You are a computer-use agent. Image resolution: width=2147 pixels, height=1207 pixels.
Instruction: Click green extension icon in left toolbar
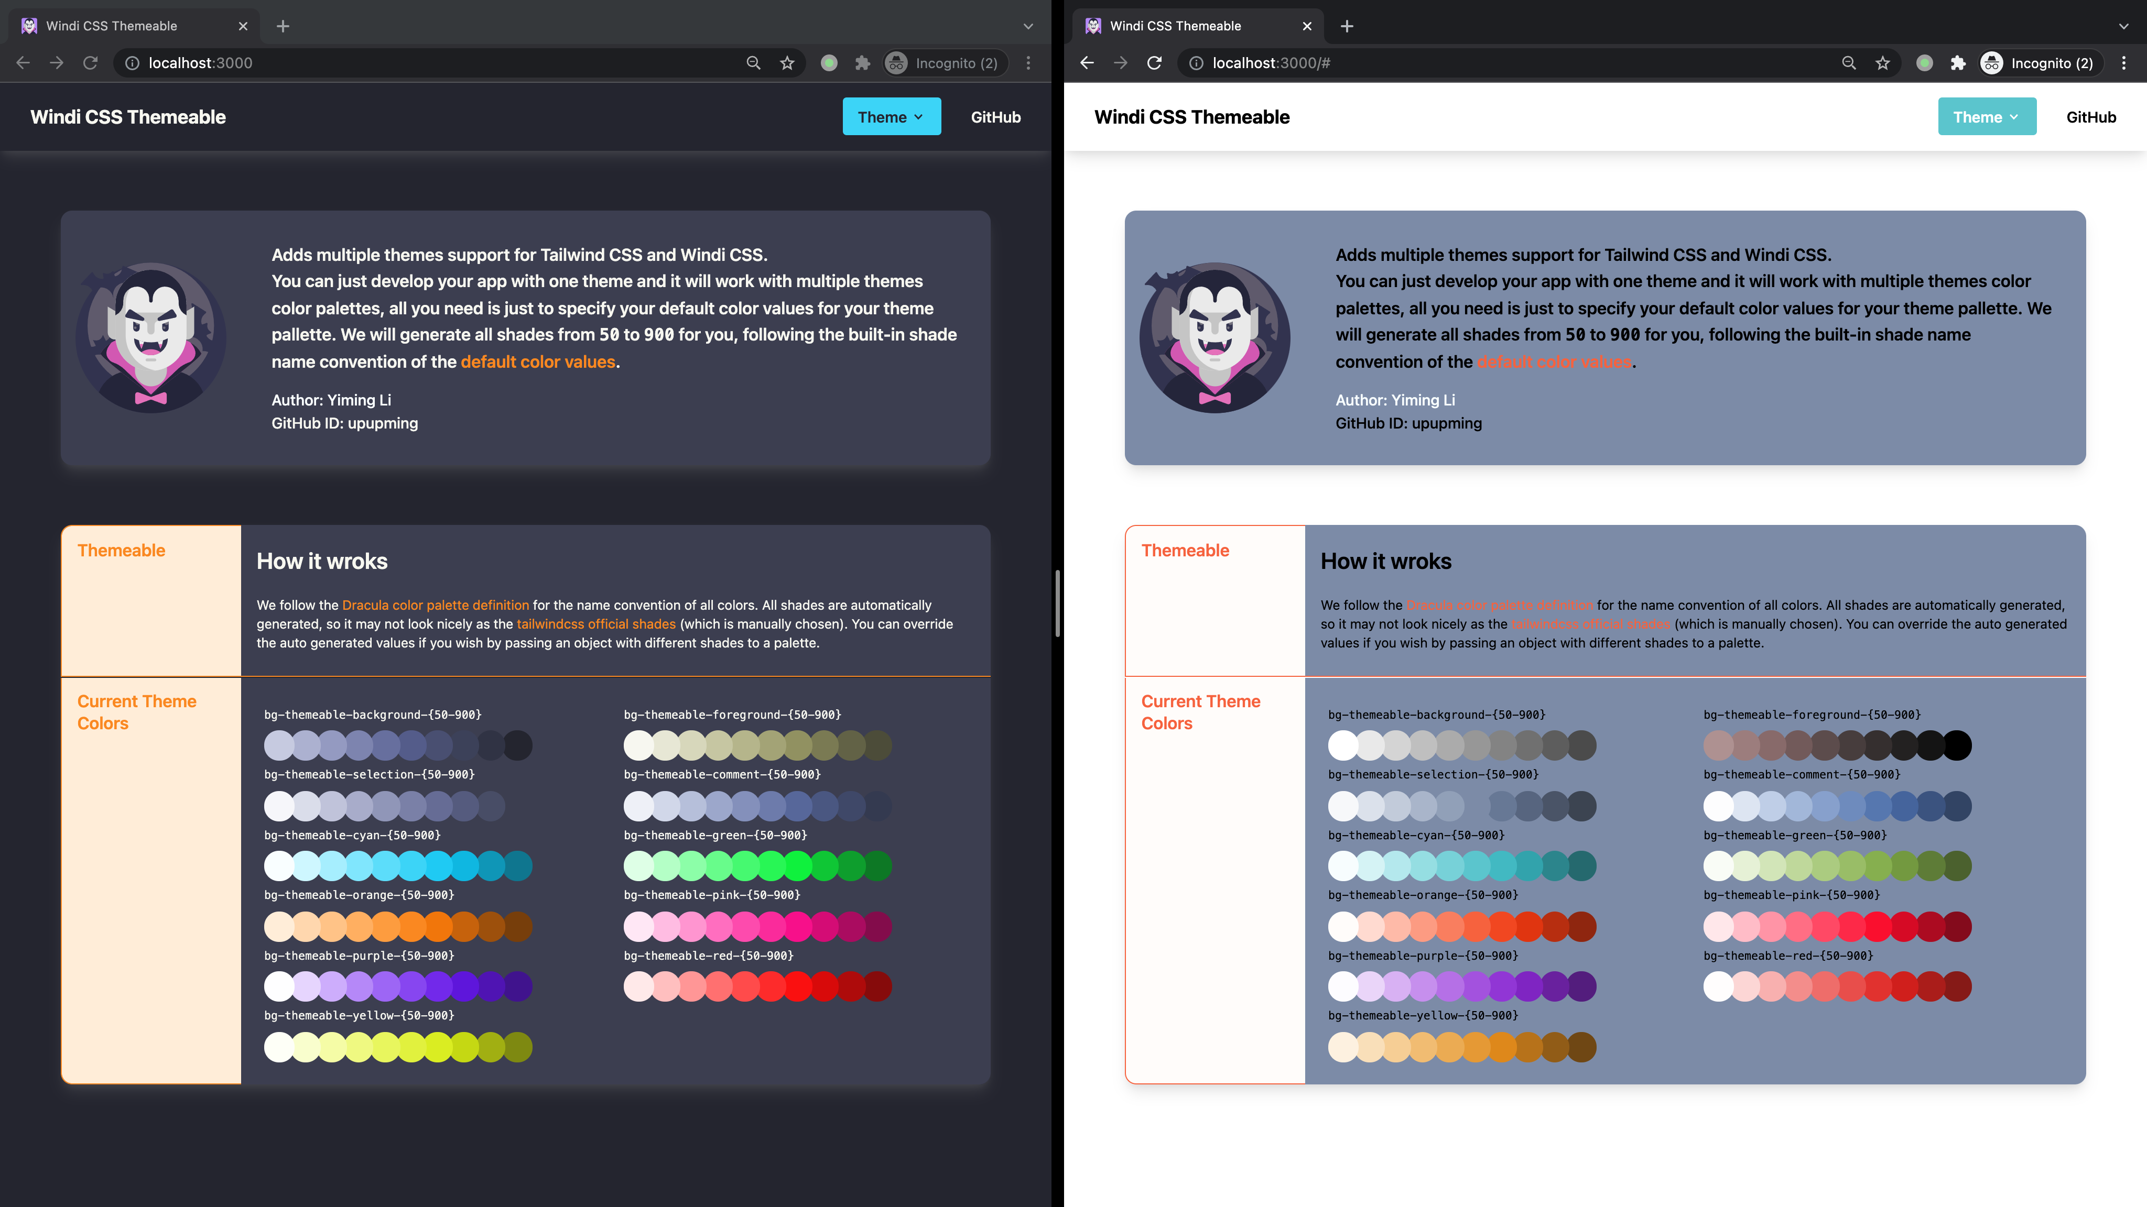(829, 62)
